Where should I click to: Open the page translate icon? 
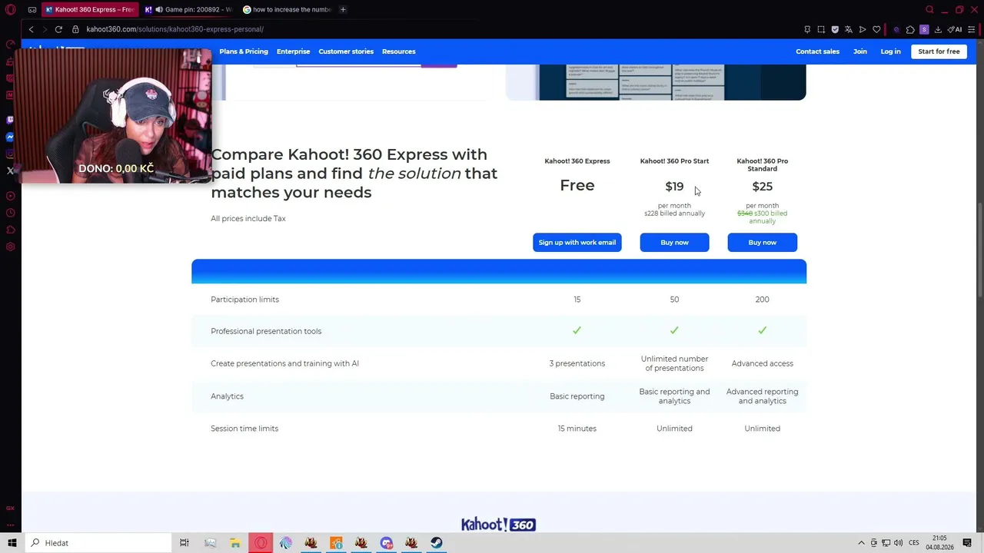pos(849,29)
